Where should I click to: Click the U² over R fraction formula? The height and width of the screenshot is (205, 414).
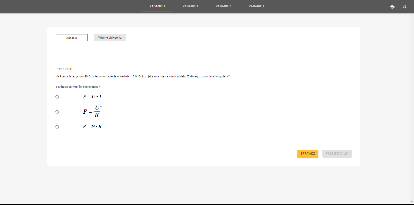pyautogui.click(x=92, y=112)
